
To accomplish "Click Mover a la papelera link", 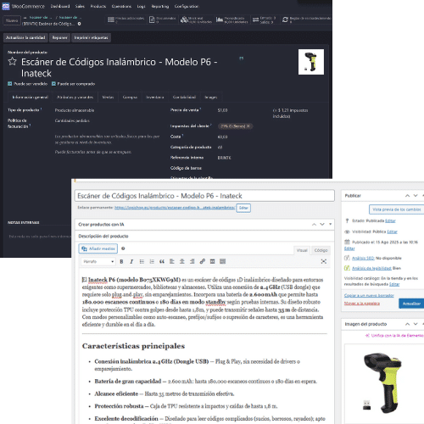I will [x=362, y=304].
